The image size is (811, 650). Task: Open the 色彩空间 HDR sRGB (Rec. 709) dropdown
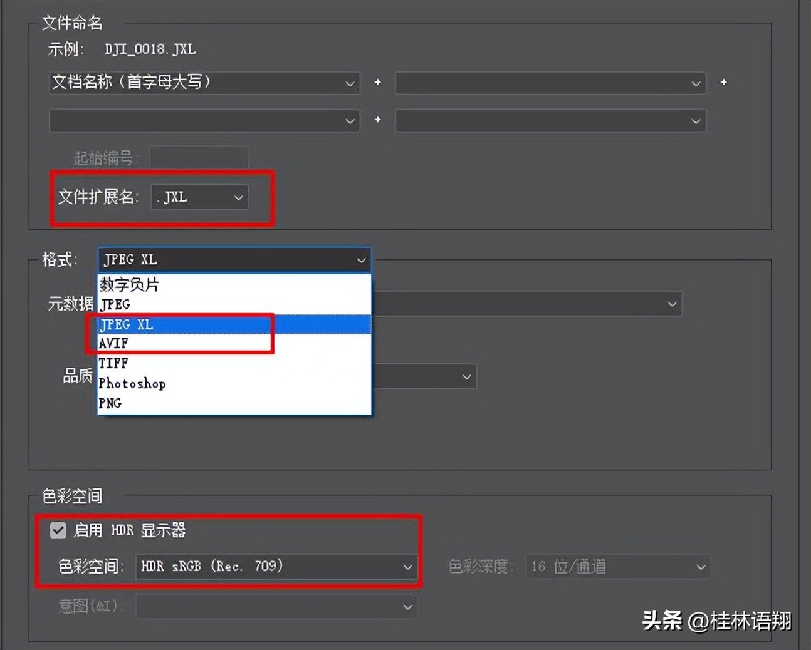point(276,567)
